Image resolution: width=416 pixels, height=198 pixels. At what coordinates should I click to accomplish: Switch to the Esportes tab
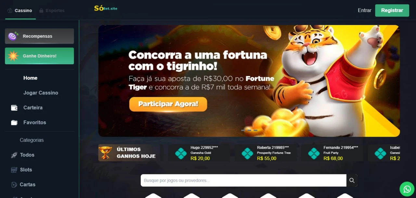point(52,10)
